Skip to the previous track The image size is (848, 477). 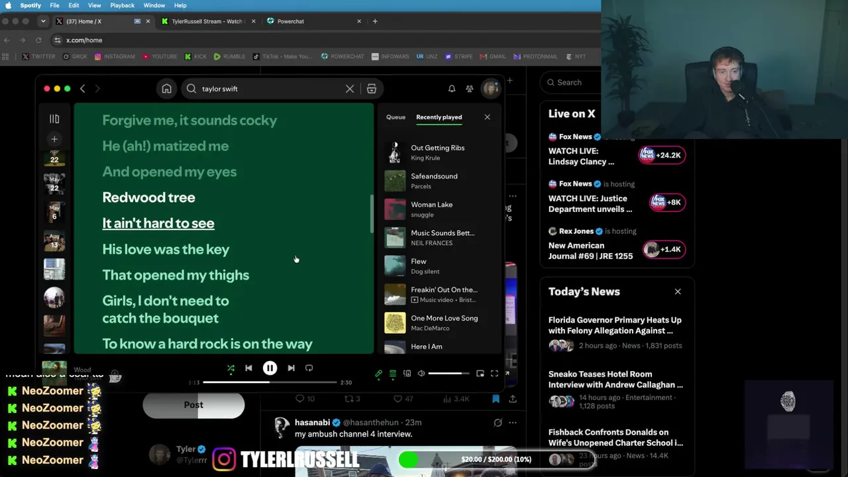[248, 368]
